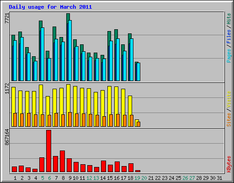Select green weekend day 6 label
The width and height of the screenshot is (234, 183).
(x=49, y=178)
